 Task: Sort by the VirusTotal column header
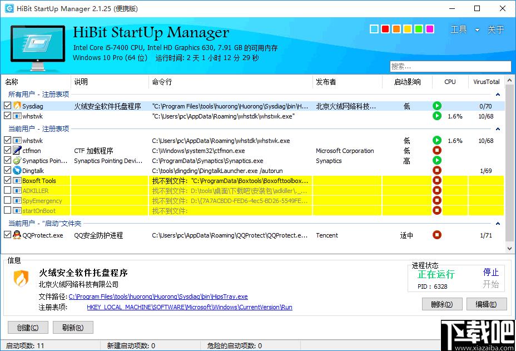tap(487, 82)
